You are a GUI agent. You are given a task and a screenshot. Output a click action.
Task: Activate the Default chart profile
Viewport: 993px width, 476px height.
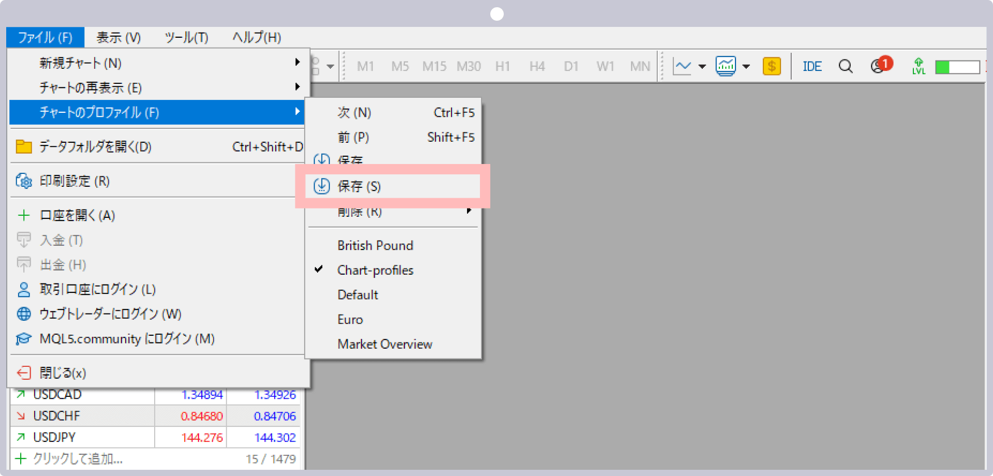[x=357, y=295]
